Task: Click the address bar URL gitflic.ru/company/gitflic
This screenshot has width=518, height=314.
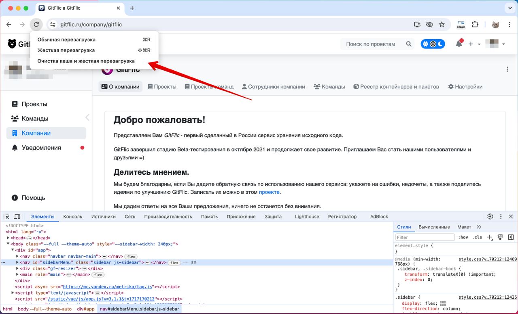Action: [91, 25]
